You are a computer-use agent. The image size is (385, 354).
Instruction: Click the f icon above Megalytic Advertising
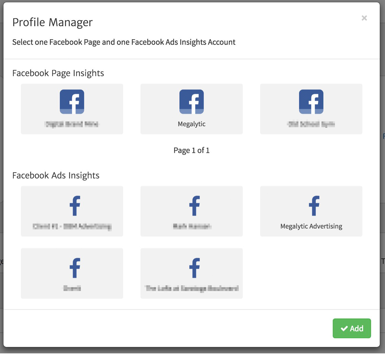pos(314,206)
